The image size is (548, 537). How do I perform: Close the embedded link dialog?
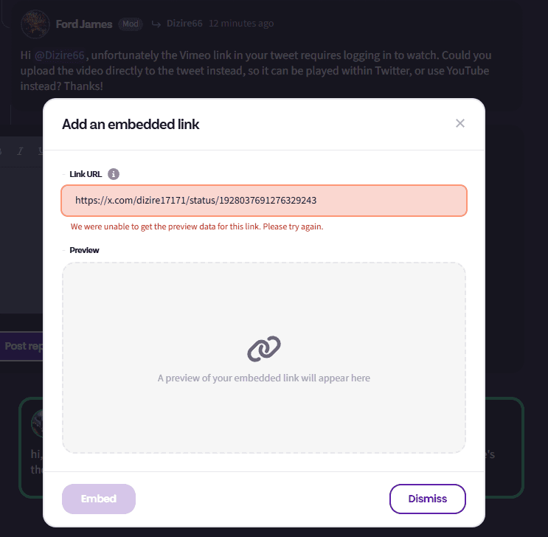coord(460,123)
